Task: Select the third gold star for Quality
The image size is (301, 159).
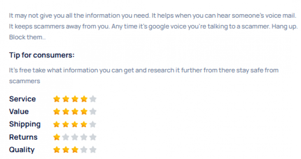Action: point(75,150)
